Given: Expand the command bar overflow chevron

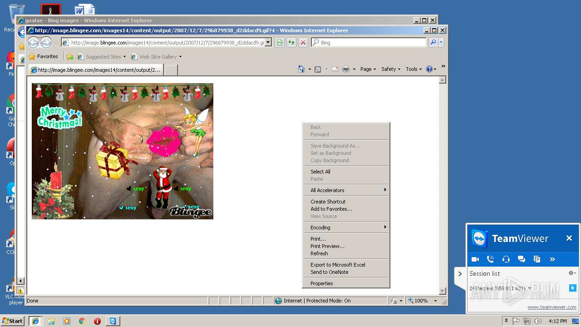Looking at the screenshot, I should 443,66.
